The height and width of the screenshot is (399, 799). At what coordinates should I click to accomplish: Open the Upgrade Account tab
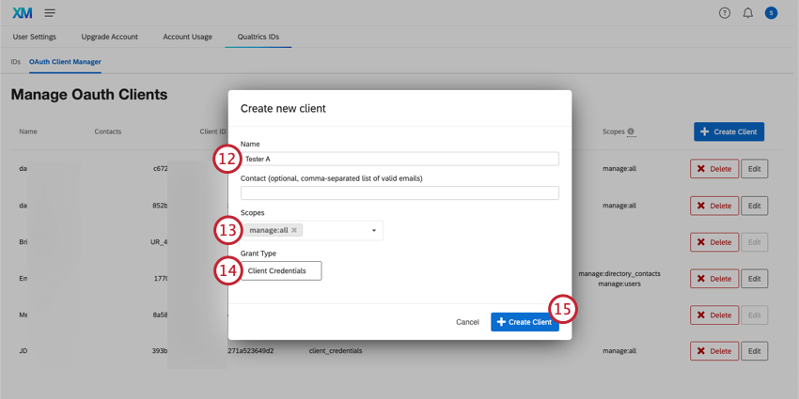(x=110, y=37)
